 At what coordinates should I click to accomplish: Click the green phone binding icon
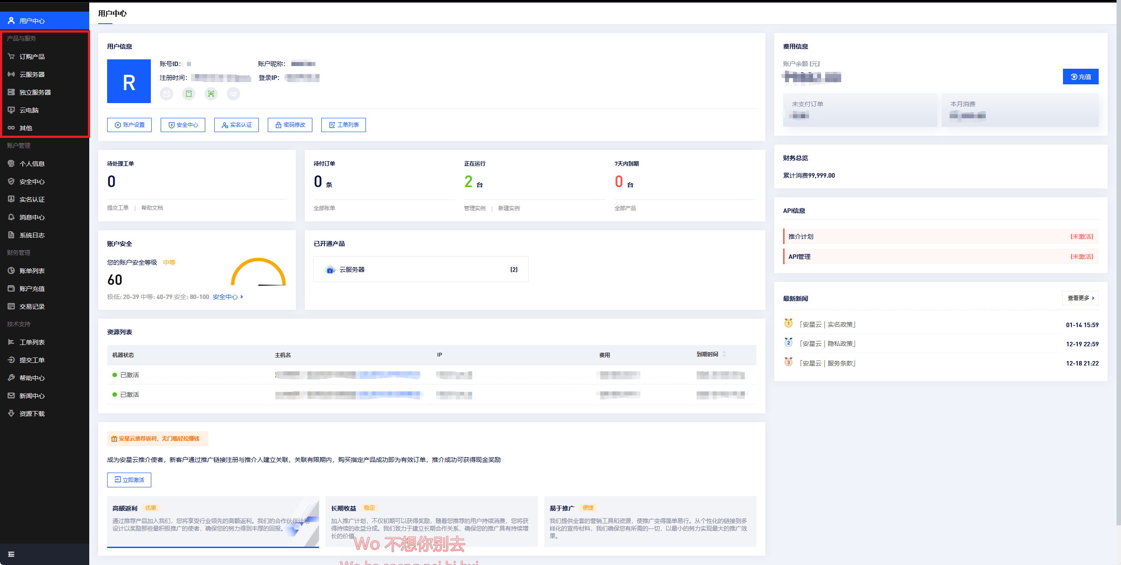click(x=189, y=94)
